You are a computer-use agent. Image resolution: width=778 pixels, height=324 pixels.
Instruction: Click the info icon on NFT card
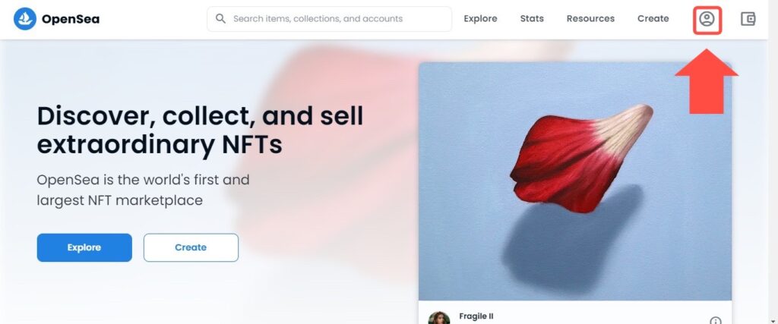tap(715, 321)
